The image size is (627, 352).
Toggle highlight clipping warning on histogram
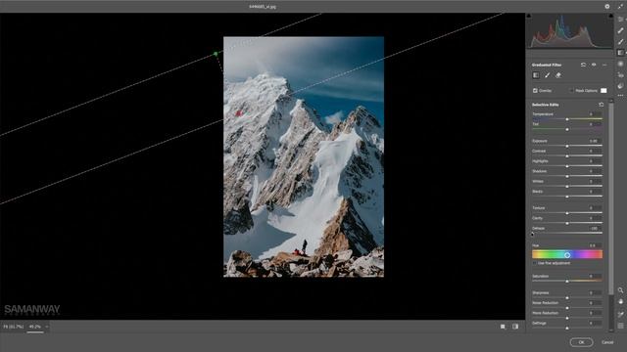pos(610,16)
